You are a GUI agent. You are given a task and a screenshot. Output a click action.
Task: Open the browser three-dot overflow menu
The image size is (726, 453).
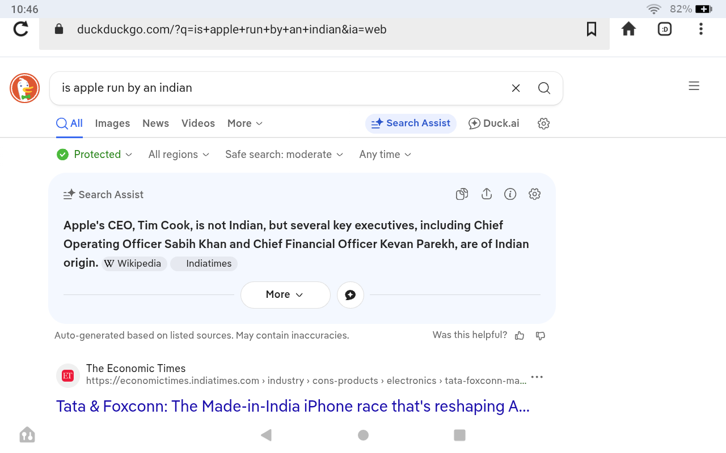click(701, 29)
